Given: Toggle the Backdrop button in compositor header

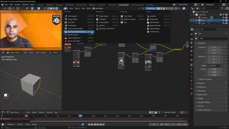Looking at the screenshot, I should coord(151,9).
